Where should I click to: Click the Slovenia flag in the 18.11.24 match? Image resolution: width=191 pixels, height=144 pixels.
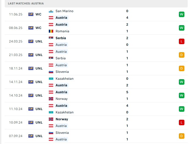[x=51, y=72]
